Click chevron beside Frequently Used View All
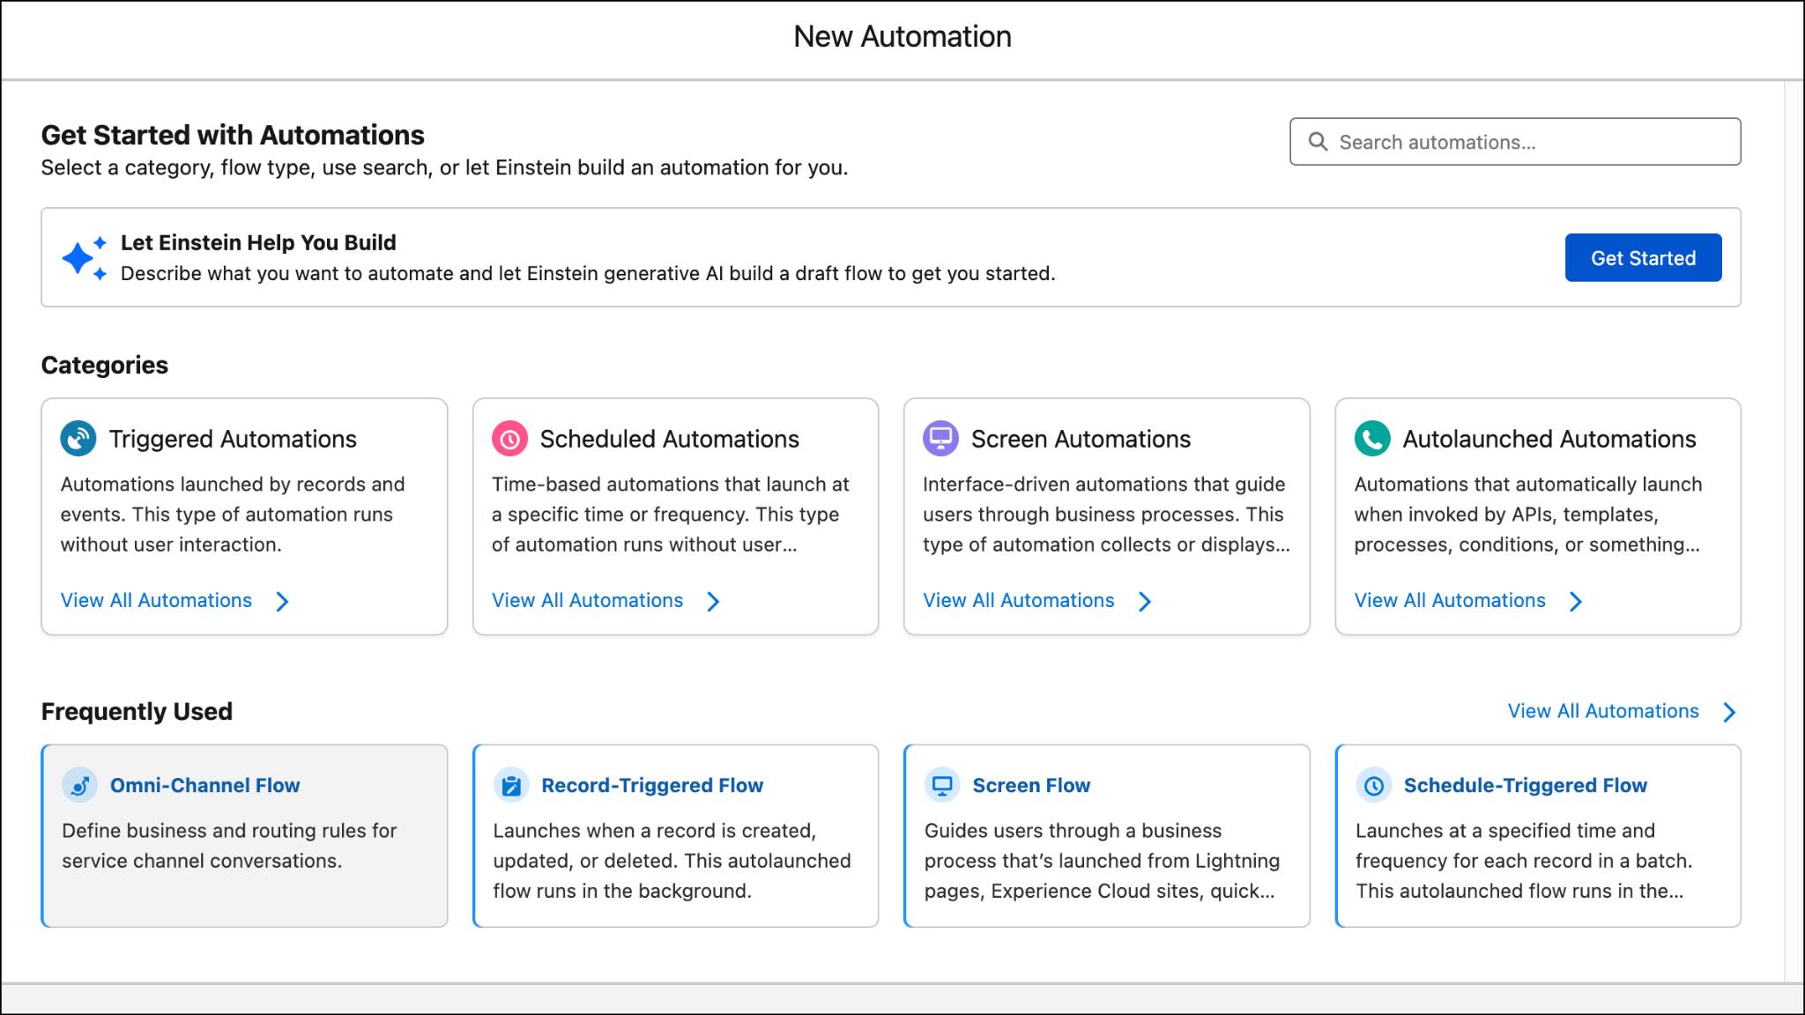The image size is (1805, 1015). [1729, 712]
